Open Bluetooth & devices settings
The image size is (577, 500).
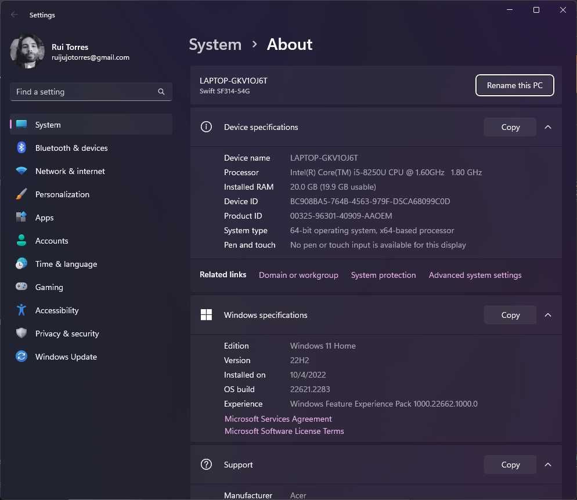[x=91, y=147]
